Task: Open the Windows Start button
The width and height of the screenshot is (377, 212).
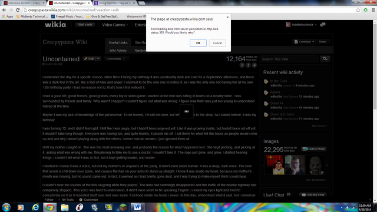Action: coord(6,207)
